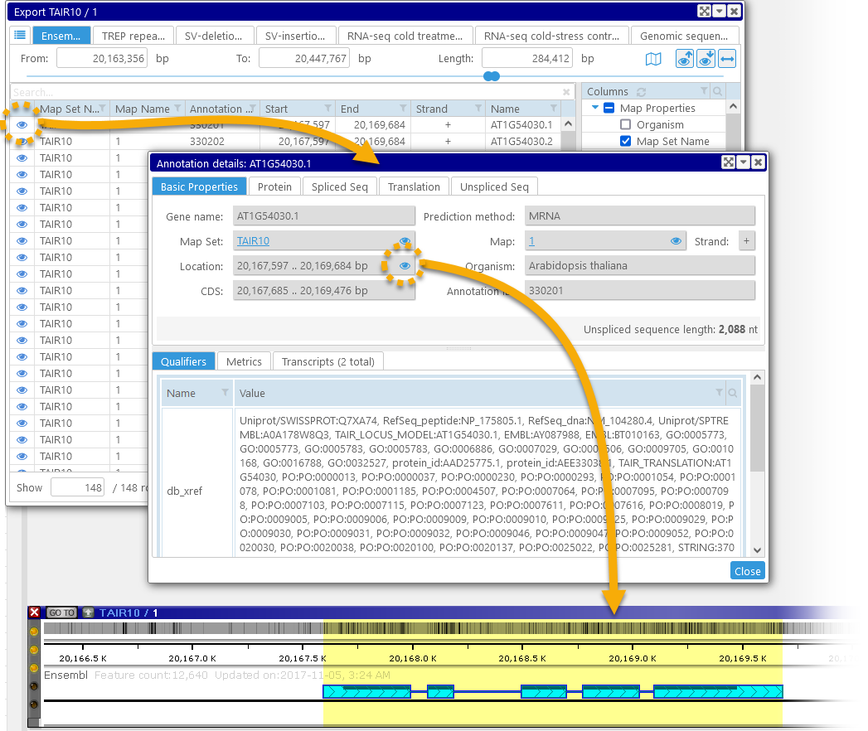Click the eye icon in the first table row
This screenshot has width=868, height=731.
click(22, 125)
